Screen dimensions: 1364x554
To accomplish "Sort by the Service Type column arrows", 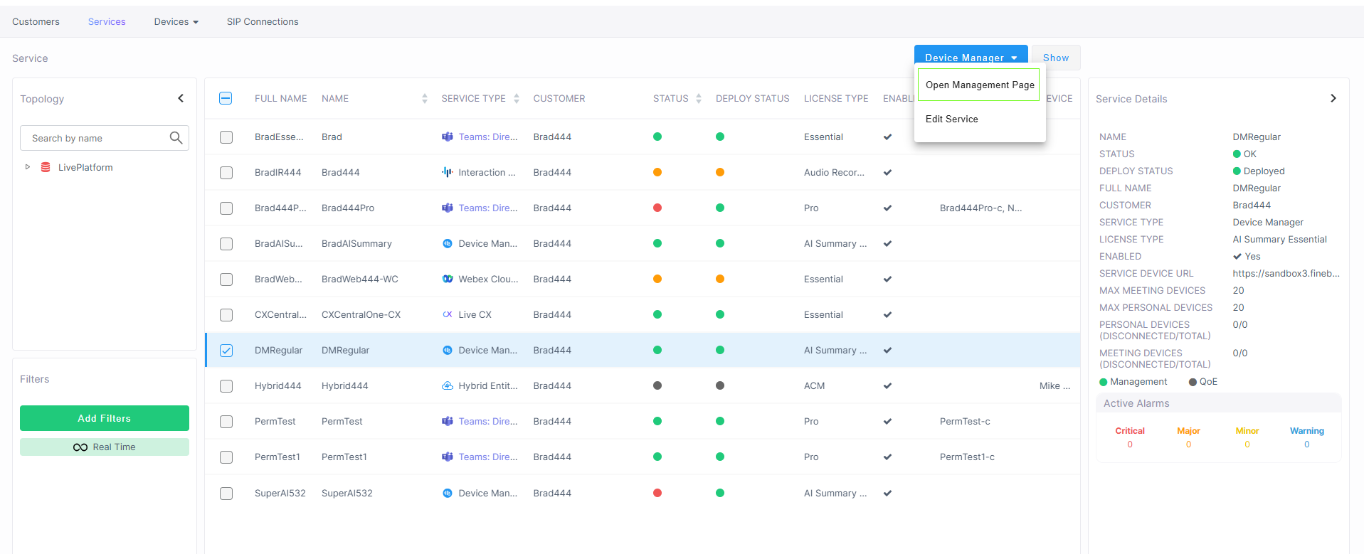I will click(x=517, y=99).
